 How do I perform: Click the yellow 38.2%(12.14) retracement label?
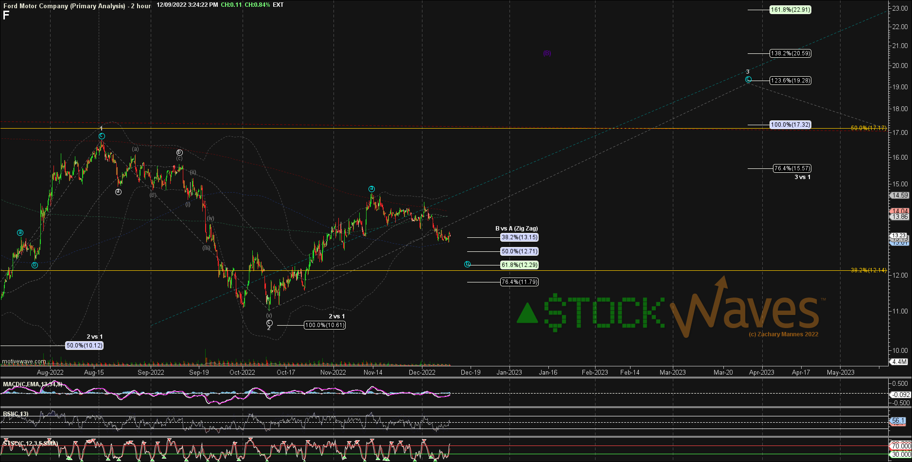coord(869,270)
